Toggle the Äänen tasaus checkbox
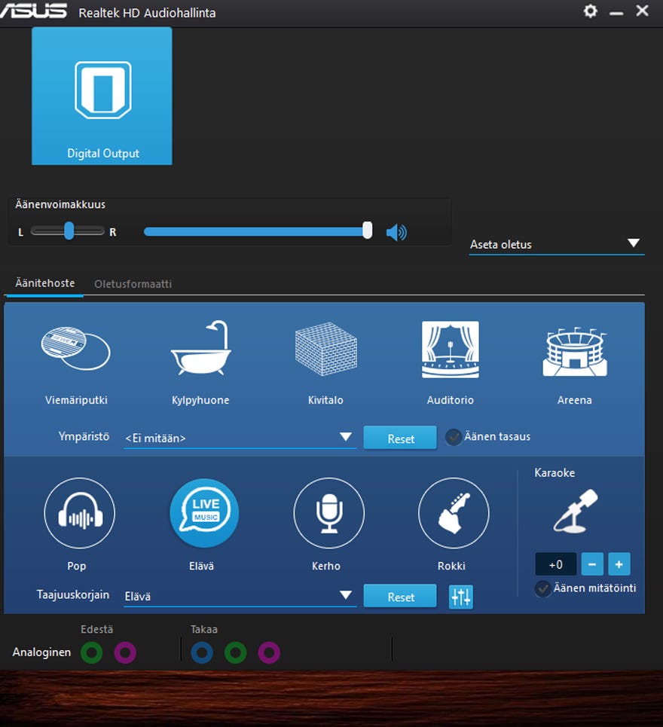The height and width of the screenshot is (727, 663). (x=453, y=437)
